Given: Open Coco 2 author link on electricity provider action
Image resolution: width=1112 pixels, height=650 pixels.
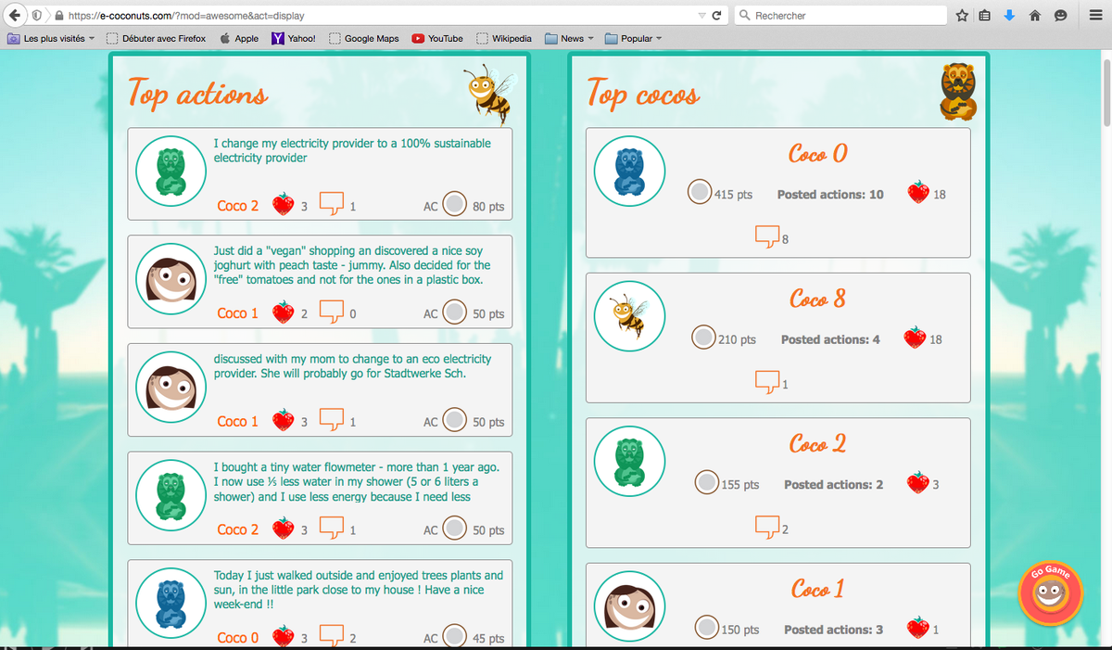Looking at the screenshot, I should [x=238, y=205].
